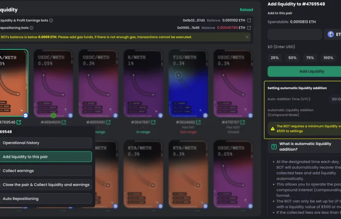The height and width of the screenshot is (219, 341).
Task: Choose Operational history from the menu
Action: [46, 143]
